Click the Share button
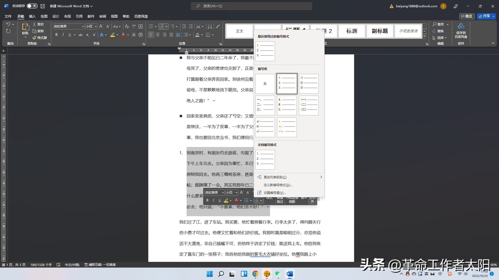This screenshot has height=280, width=499. click(484, 16)
